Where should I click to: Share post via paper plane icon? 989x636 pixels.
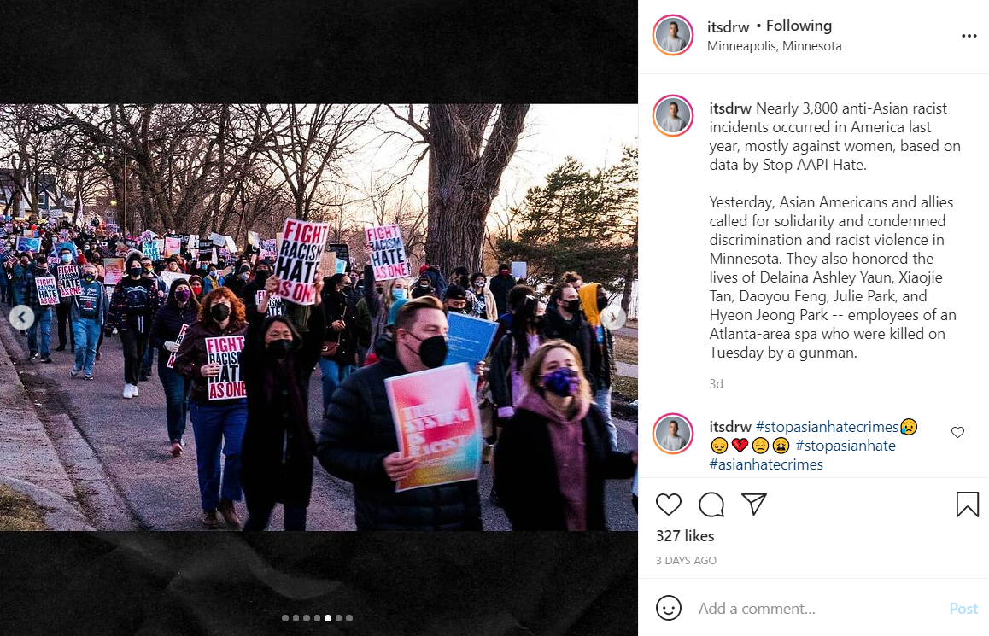pos(754,504)
